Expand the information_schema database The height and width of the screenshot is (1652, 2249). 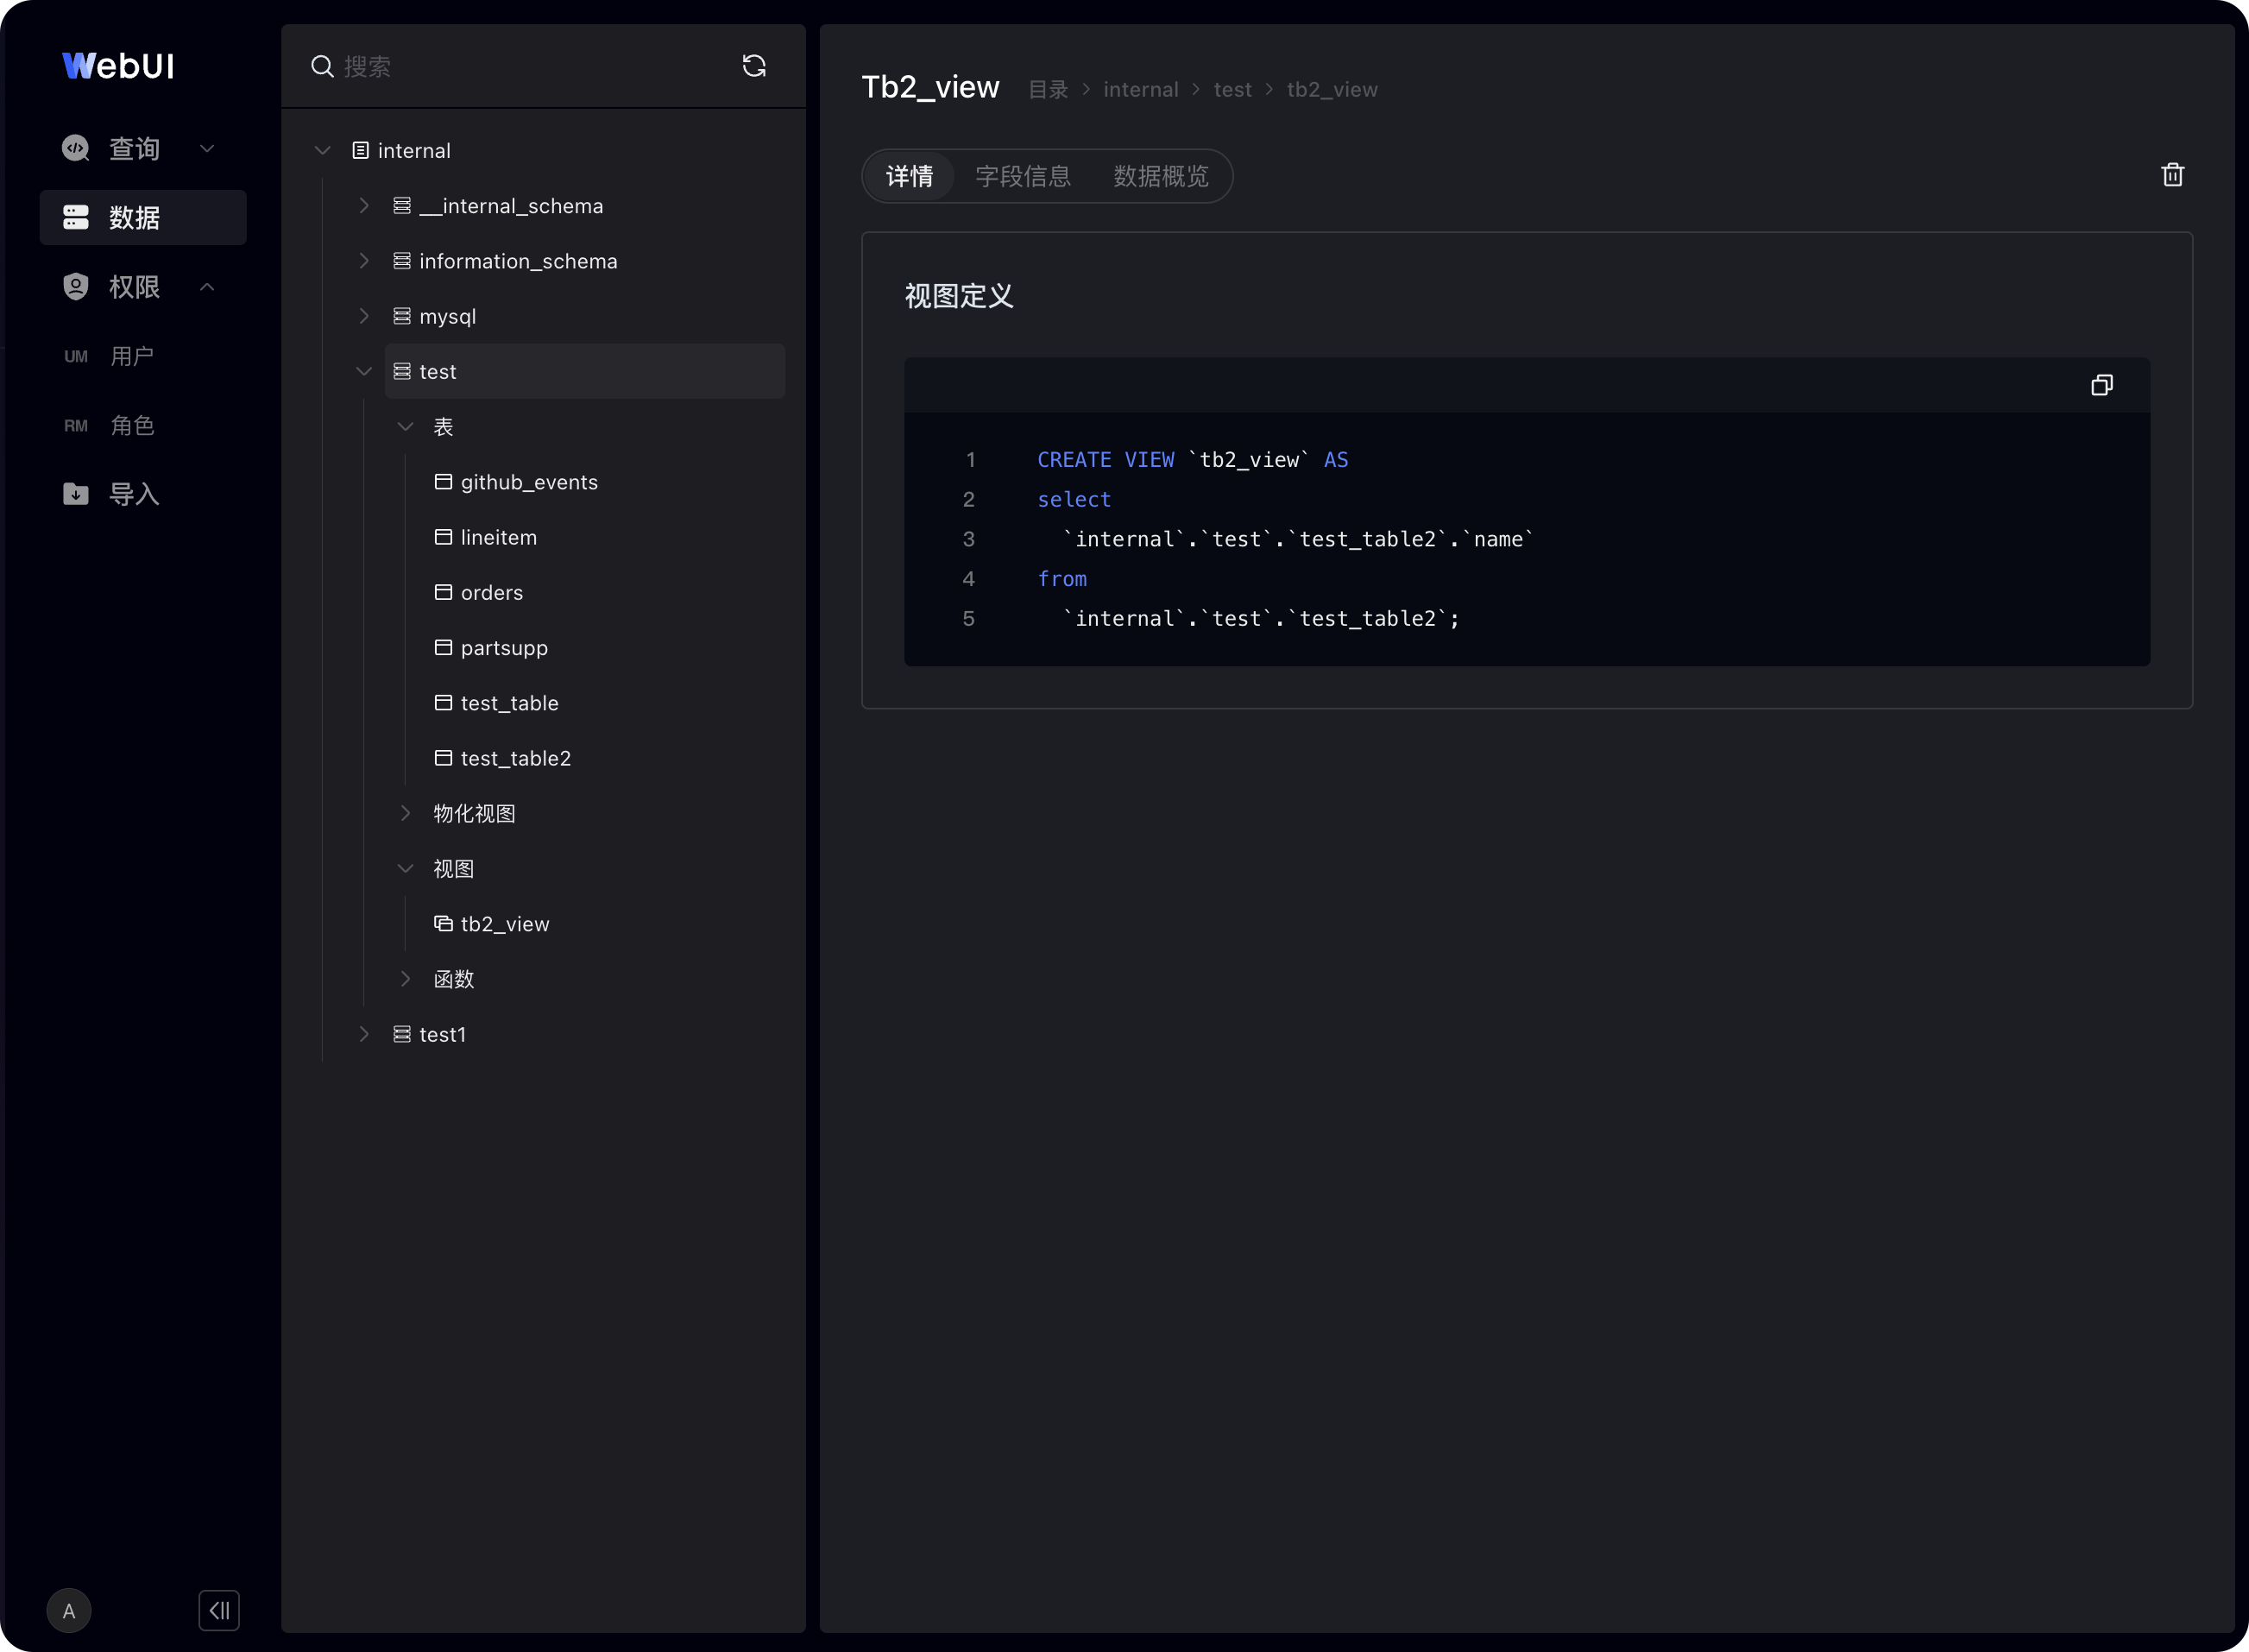tap(364, 261)
